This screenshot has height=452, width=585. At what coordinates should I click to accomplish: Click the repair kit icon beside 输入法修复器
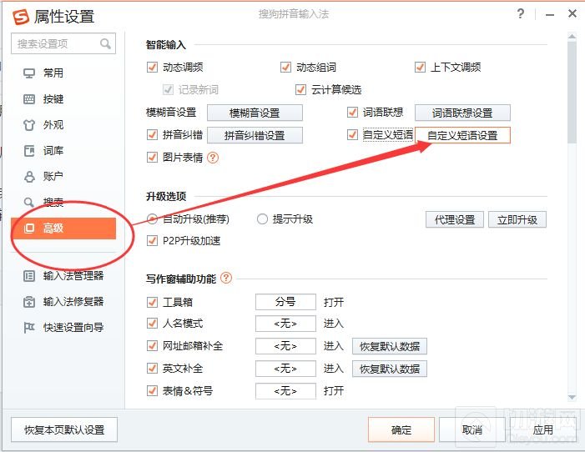29,302
